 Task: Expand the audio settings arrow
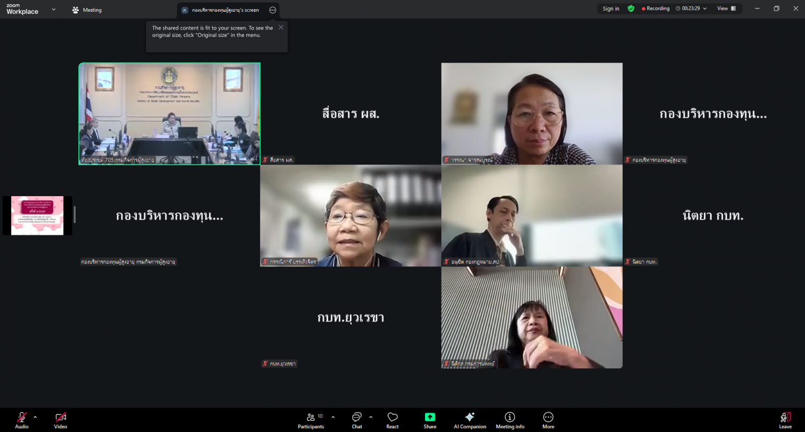[35, 417]
